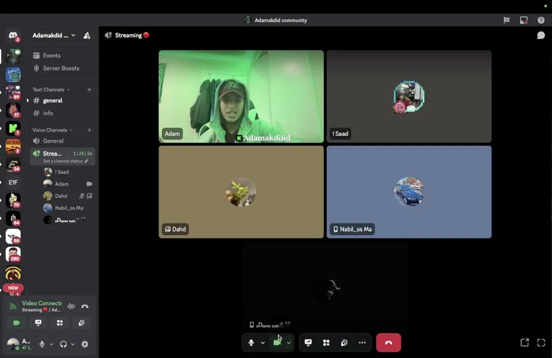Open own user avatar in user panel
The height and width of the screenshot is (358, 552).
(x=13, y=344)
